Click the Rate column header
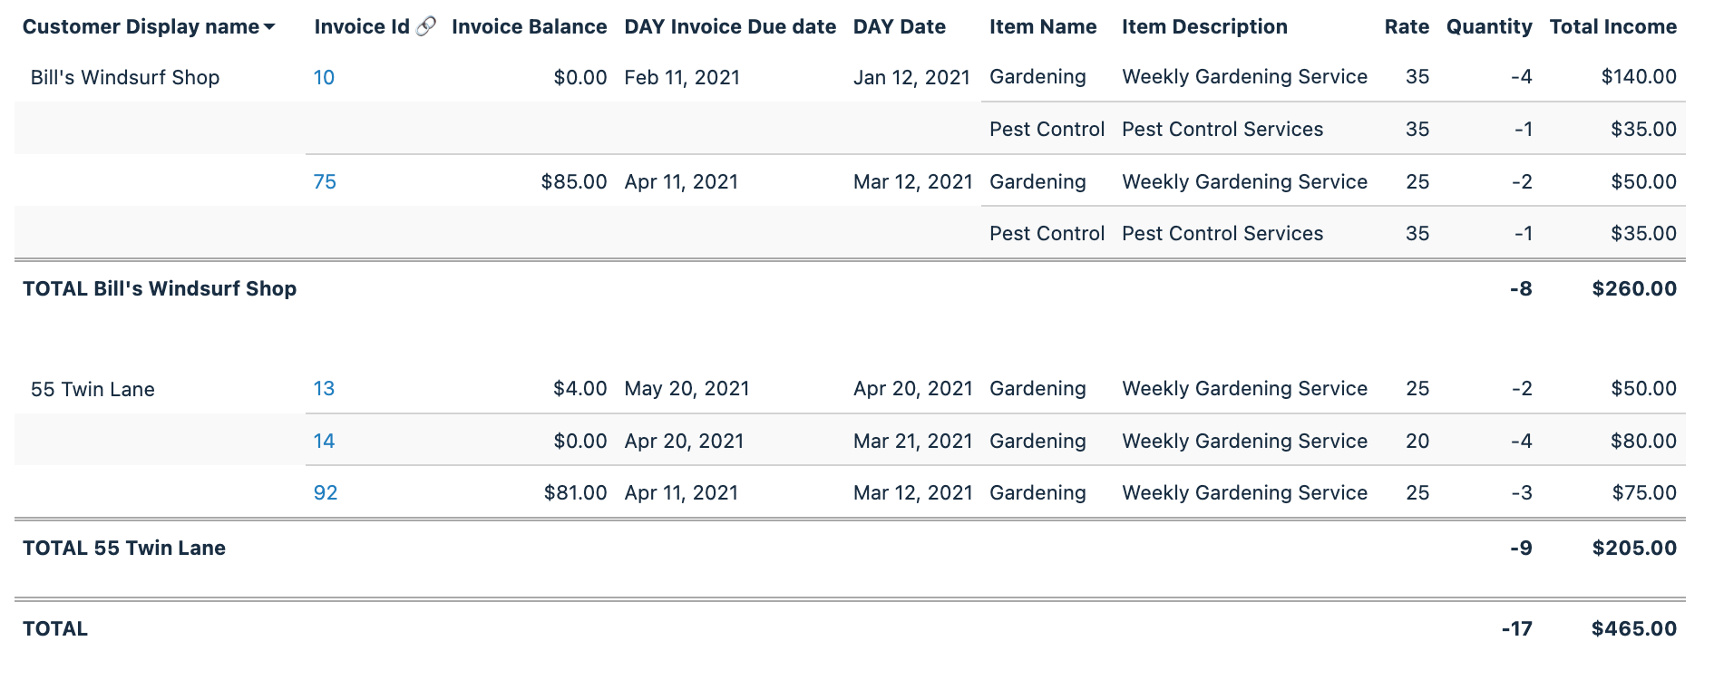Screen dimensions: 1714x680 [x=1407, y=27]
